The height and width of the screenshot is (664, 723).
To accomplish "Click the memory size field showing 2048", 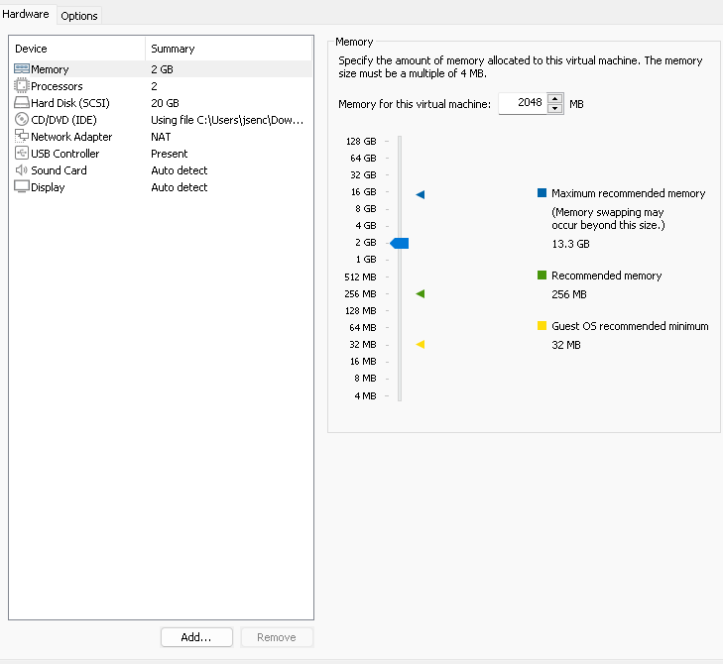I will tap(523, 103).
